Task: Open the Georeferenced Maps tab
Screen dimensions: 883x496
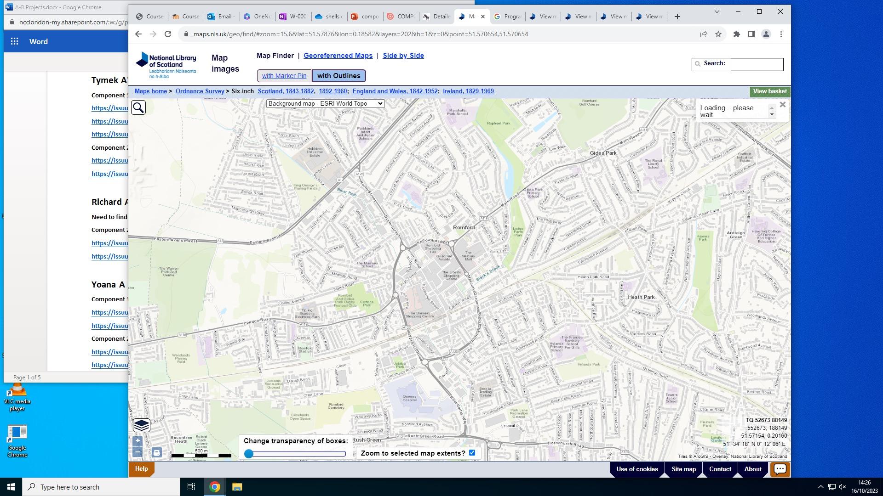Action: click(338, 56)
